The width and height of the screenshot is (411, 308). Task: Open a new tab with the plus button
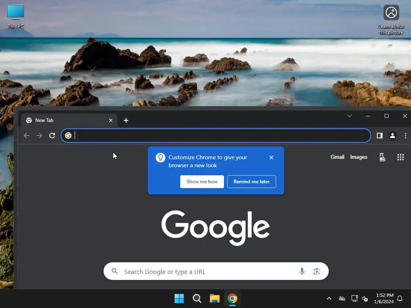pos(126,120)
